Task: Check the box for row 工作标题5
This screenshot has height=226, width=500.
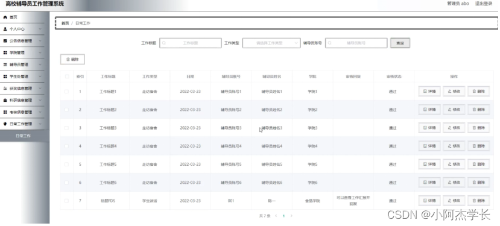Action: coord(66,165)
